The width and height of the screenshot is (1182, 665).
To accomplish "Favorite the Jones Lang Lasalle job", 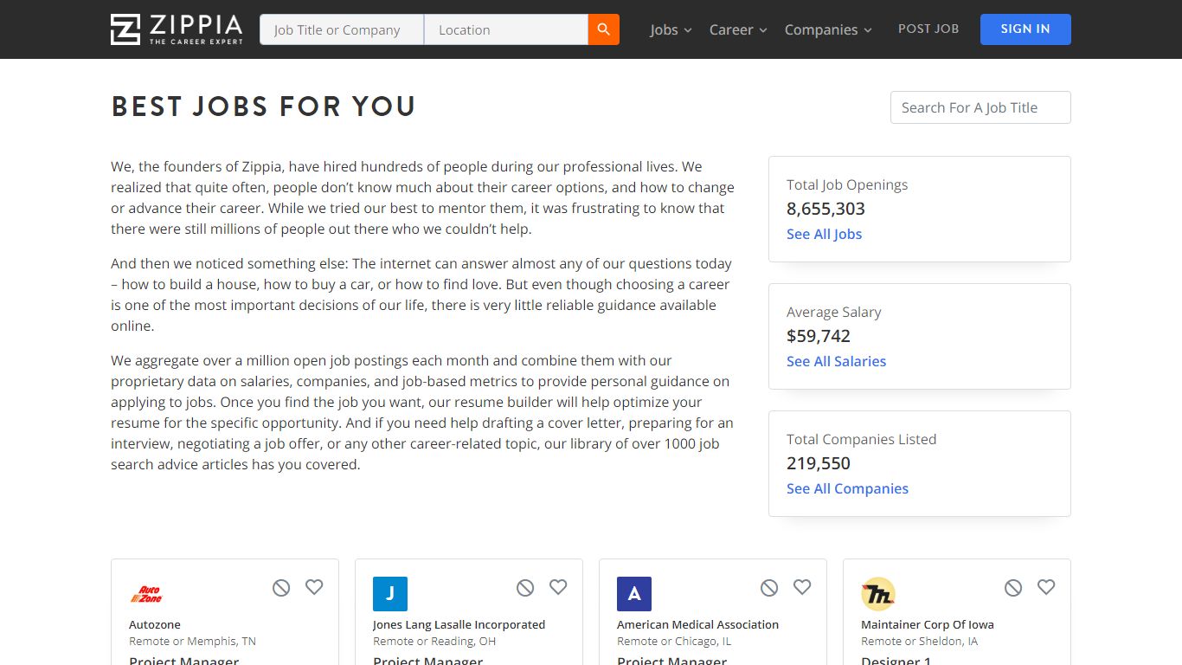I will pos(558,587).
